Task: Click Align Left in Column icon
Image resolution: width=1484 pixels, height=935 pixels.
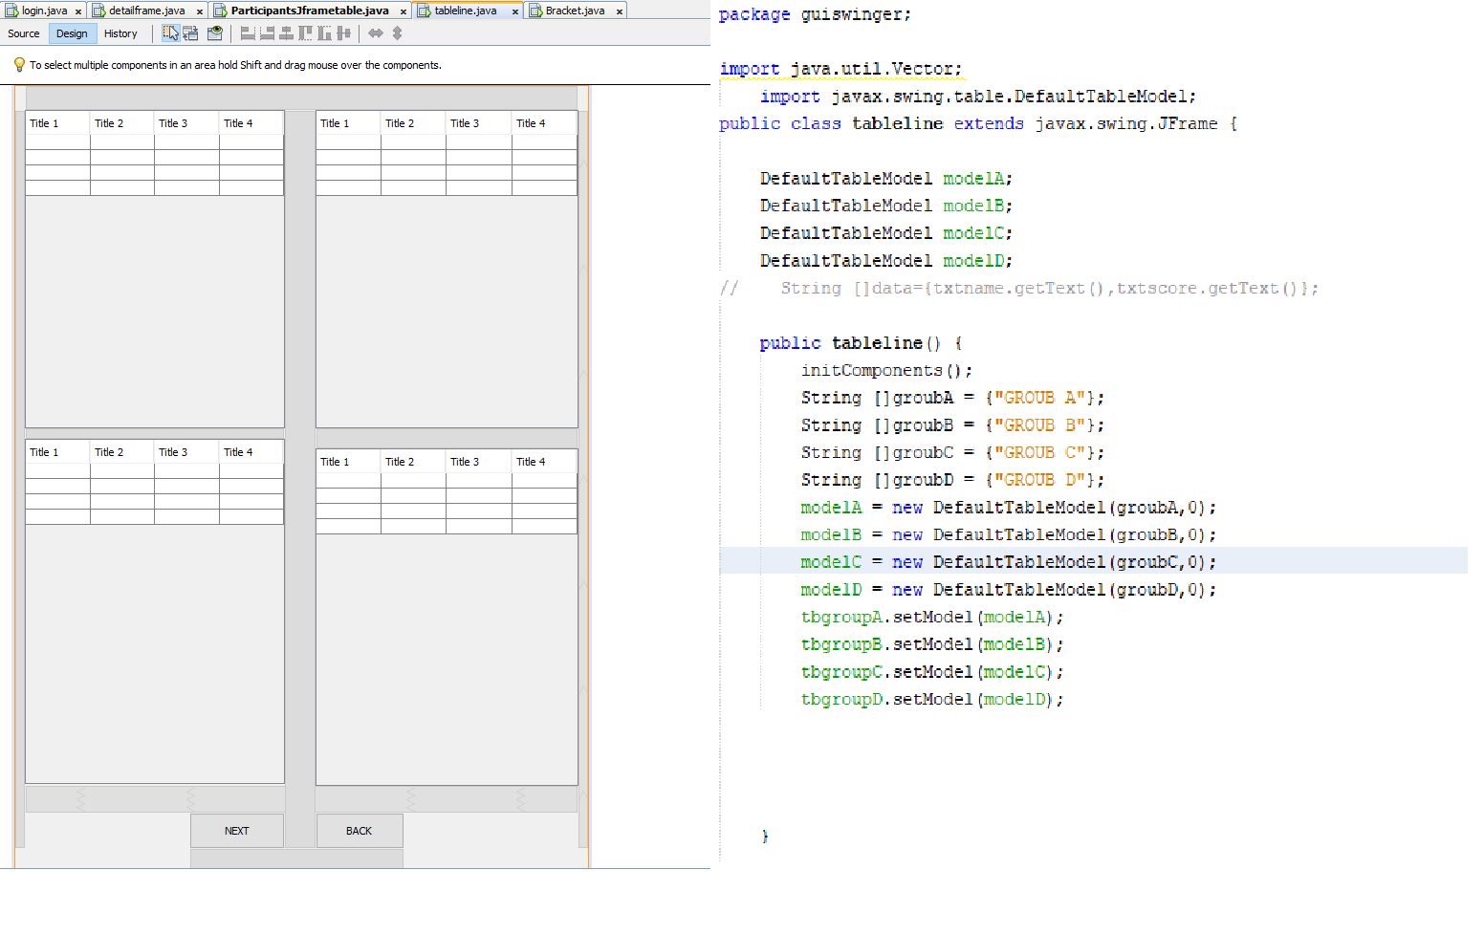Action: (248, 33)
